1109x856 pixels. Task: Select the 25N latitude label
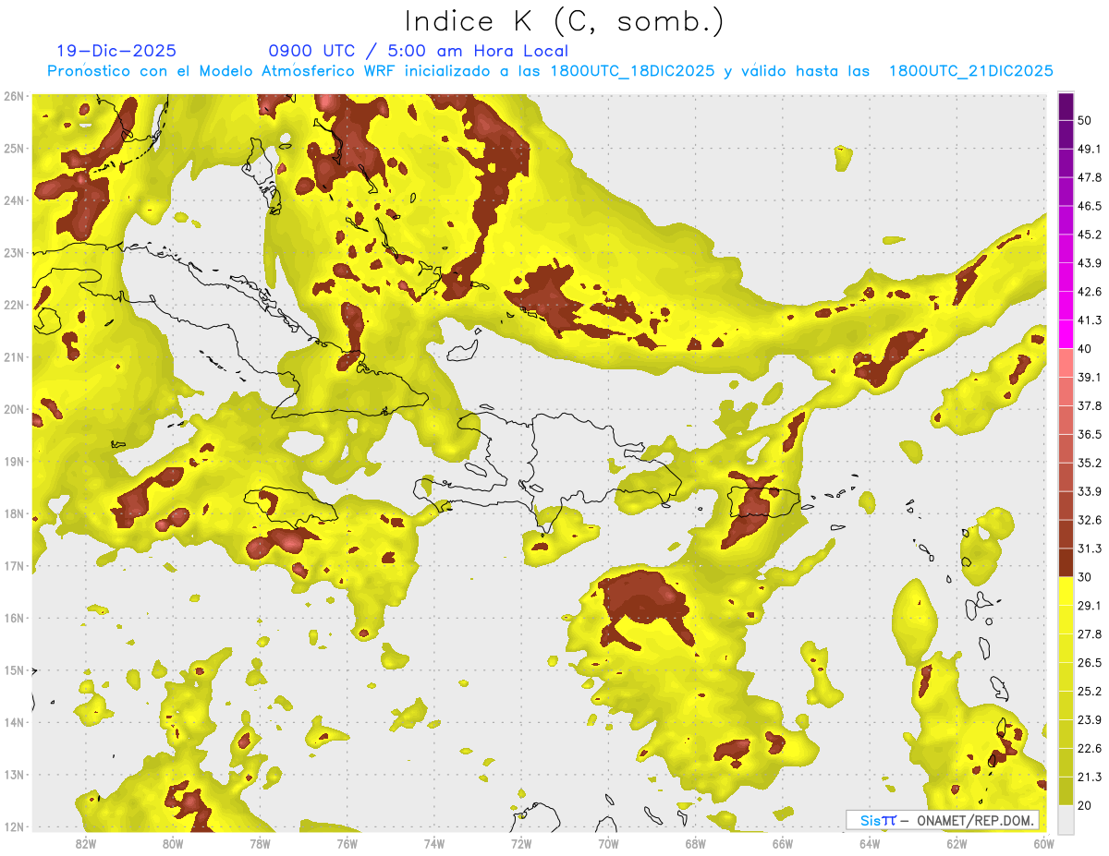pos(13,148)
